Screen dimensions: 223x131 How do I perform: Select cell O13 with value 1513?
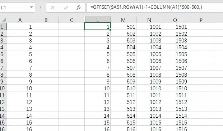coord(175,109)
